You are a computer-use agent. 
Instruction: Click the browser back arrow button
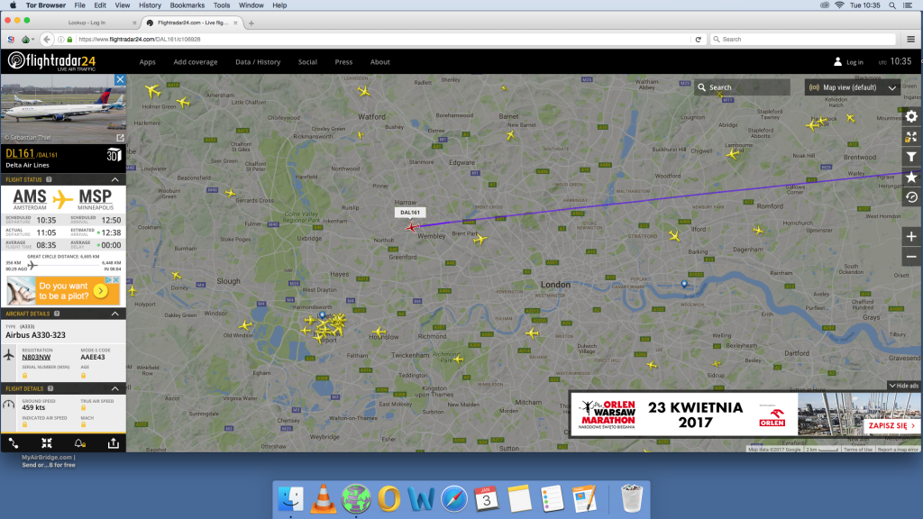(47, 40)
